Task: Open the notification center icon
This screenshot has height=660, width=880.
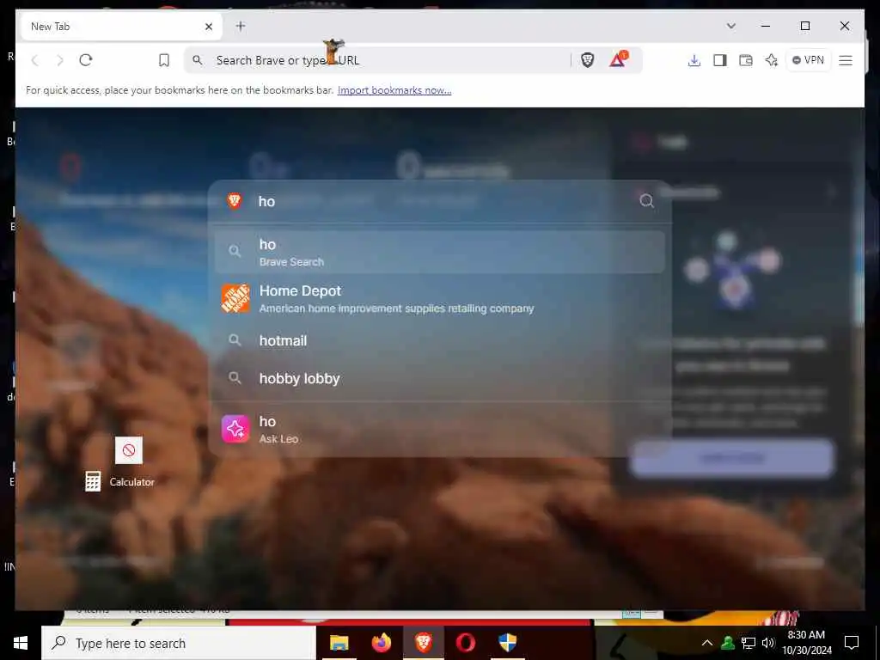Action: (852, 643)
